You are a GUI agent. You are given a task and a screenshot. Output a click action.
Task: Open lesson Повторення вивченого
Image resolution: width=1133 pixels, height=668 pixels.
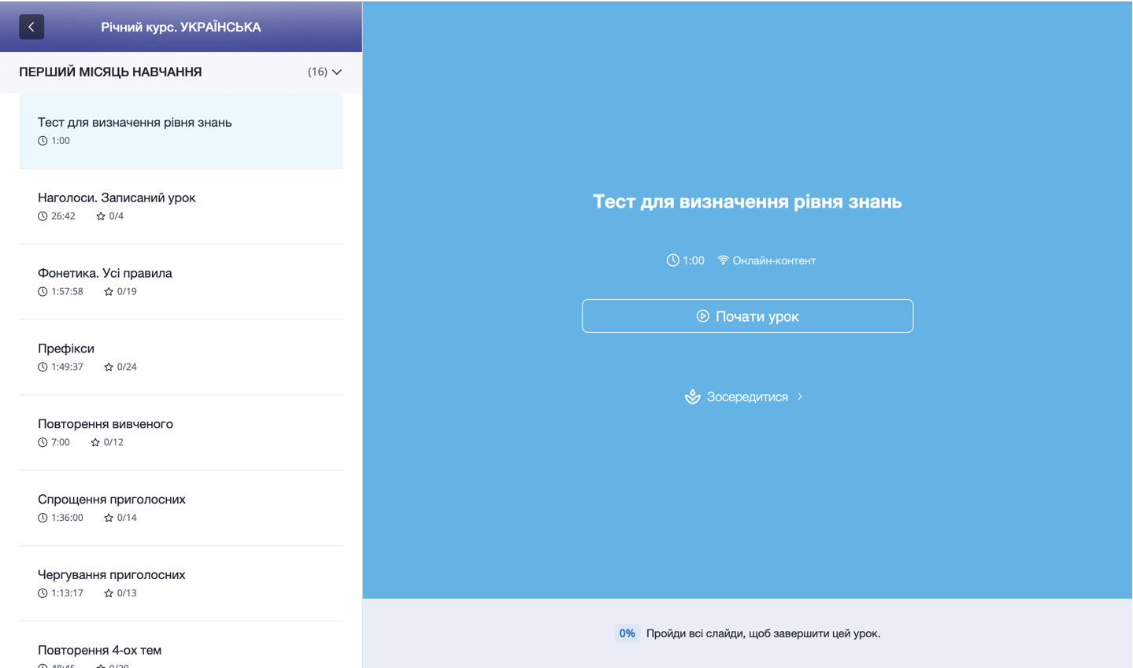pos(181,433)
